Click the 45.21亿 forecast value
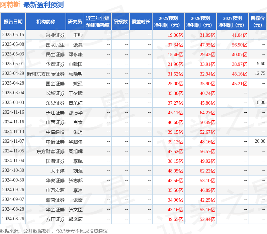Image resolution: width=267 pixels, height=234 pixels. tap(240, 84)
